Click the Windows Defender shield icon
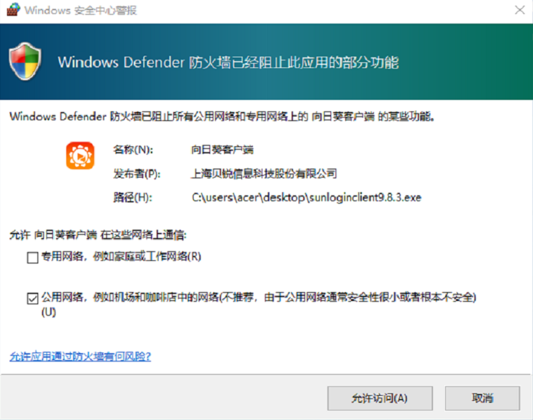Screen dimensions: 533x420 pos(25,61)
